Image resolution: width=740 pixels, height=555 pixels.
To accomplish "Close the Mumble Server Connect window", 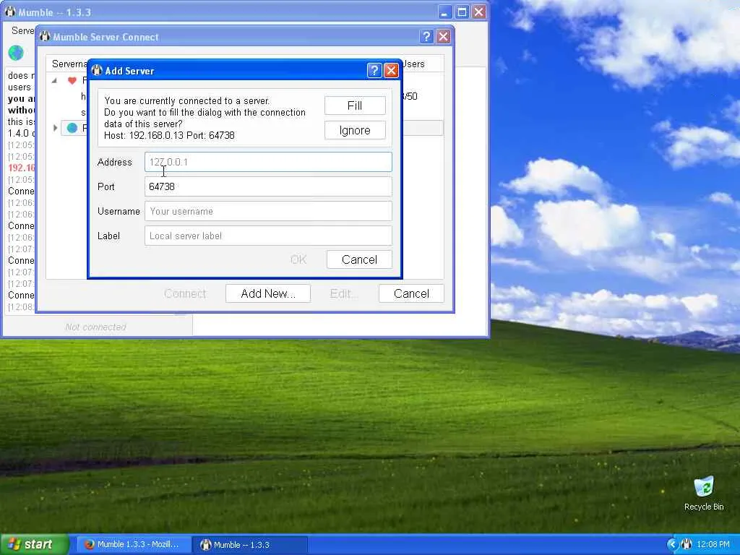I will pos(443,37).
